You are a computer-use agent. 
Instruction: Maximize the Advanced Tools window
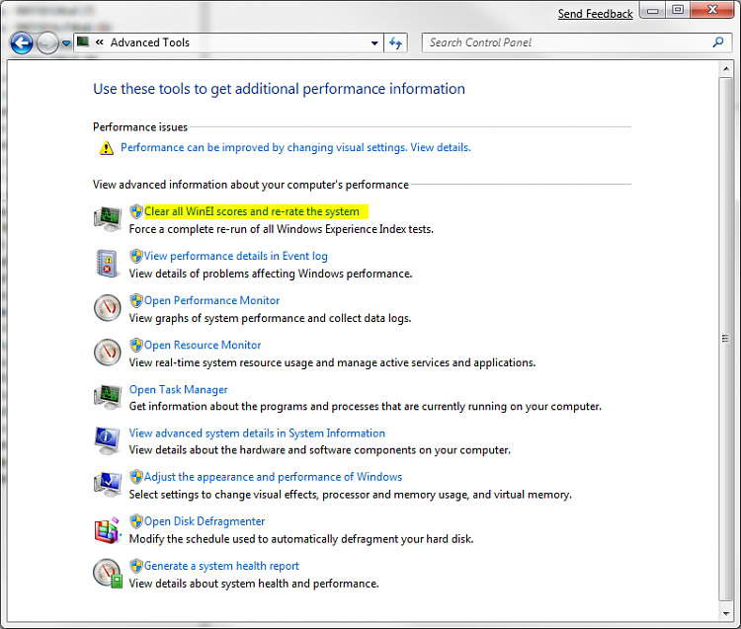[x=678, y=10]
